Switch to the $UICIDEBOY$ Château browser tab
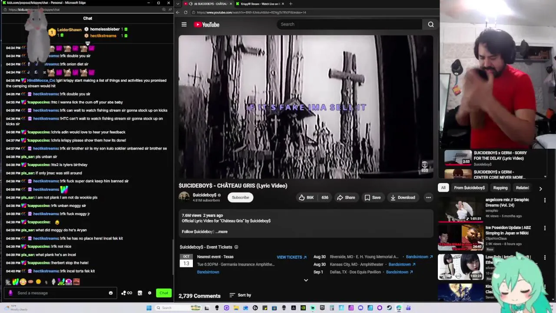This screenshot has width=556, height=313. pos(208,4)
